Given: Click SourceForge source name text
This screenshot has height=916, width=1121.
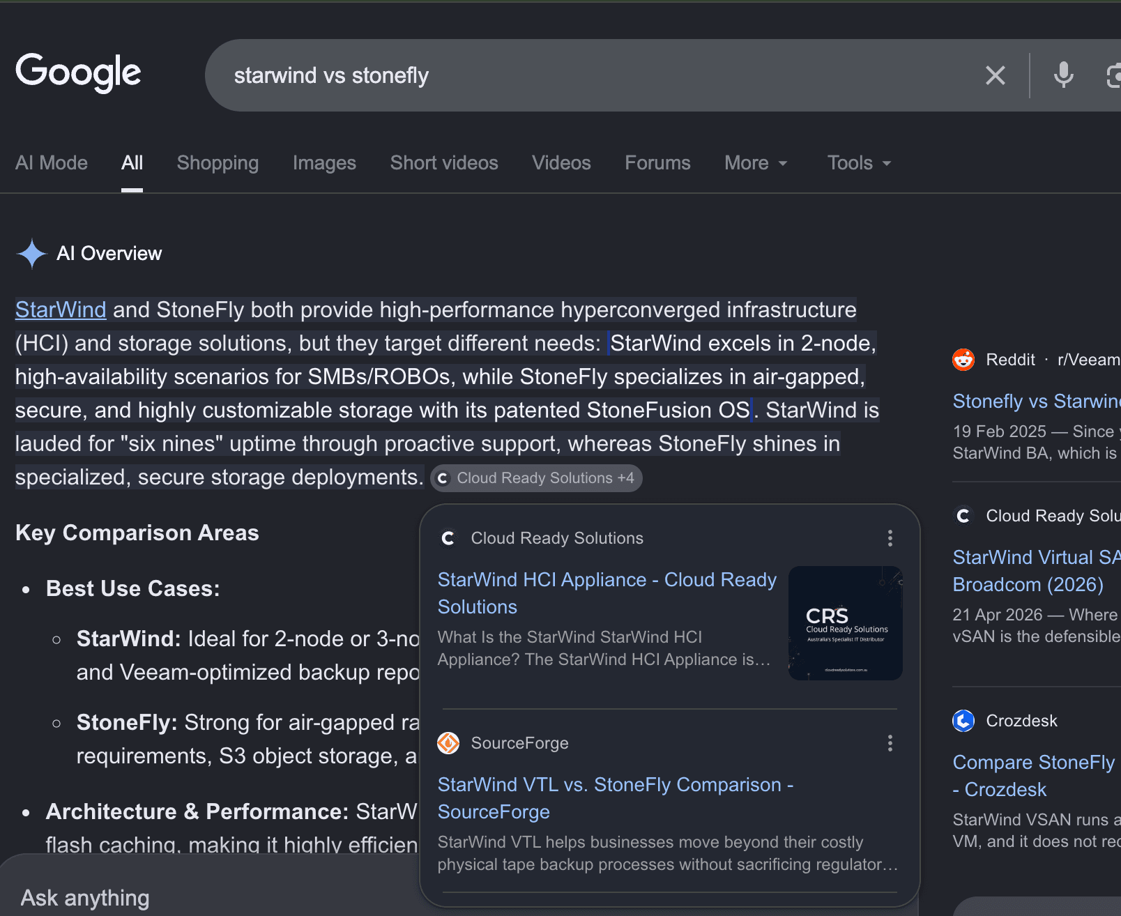Looking at the screenshot, I should click(520, 743).
